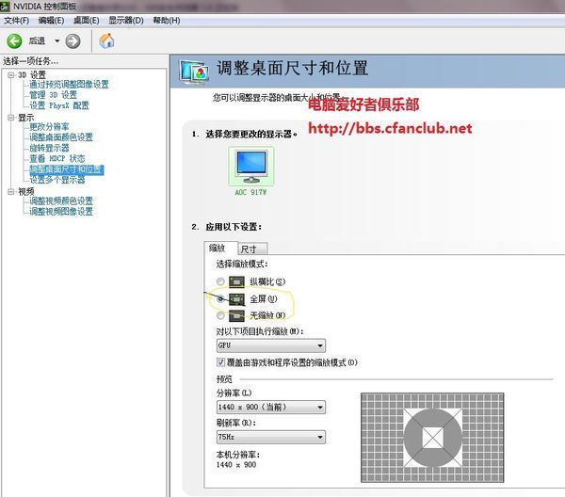Switch to the 尺寸 tab

[252, 248]
